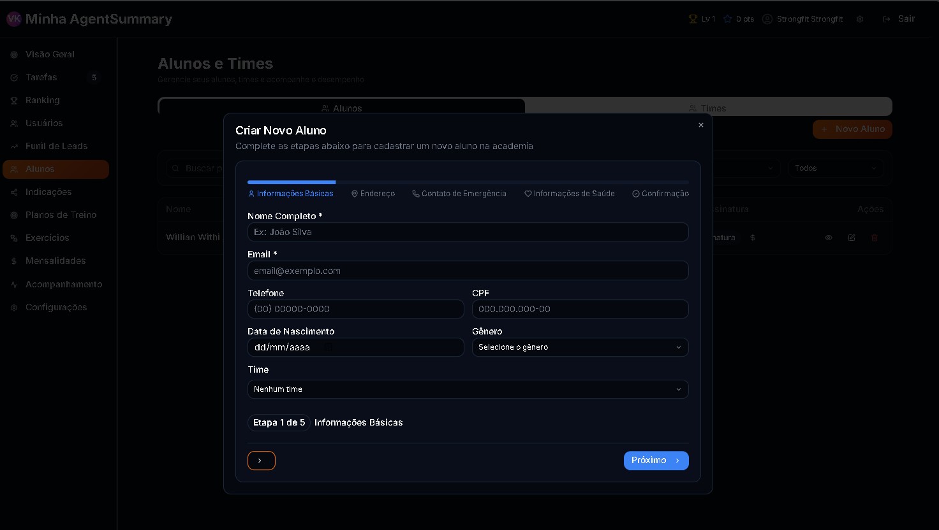Click the eye icon in student row
This screenshot has height=530, width=939.
(x=829, y=238)
